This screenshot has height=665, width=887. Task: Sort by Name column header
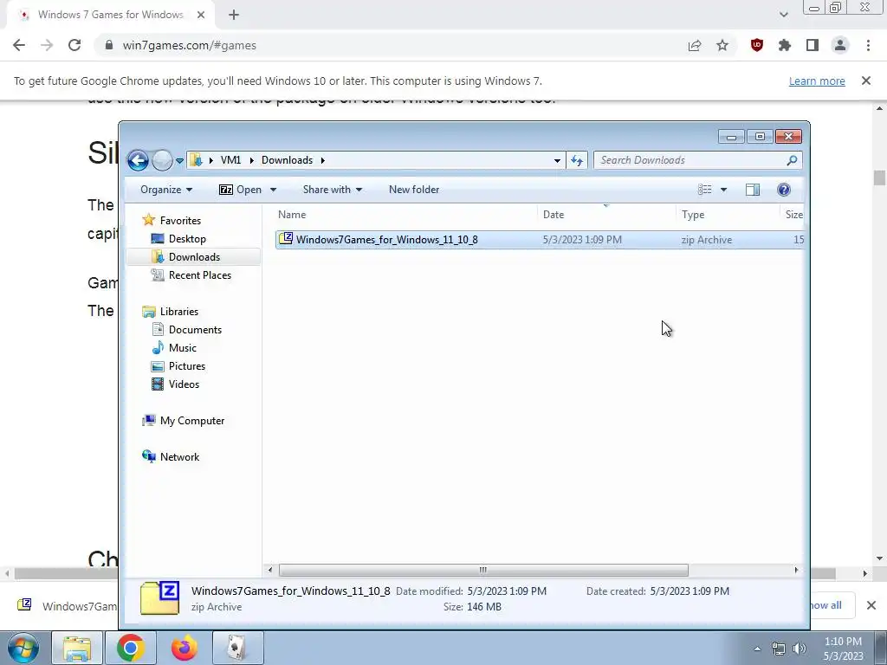[x=292, y=215]
